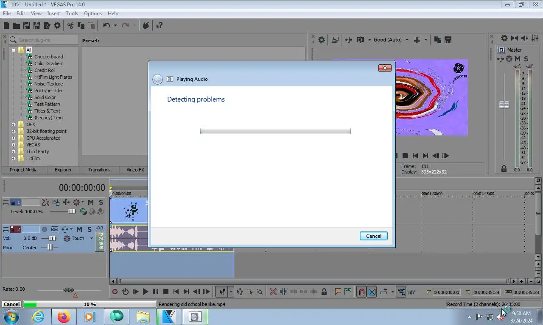Cancel the Detecting problems dialog
This screenshot has width=543, height=325.
click(374, 236)
